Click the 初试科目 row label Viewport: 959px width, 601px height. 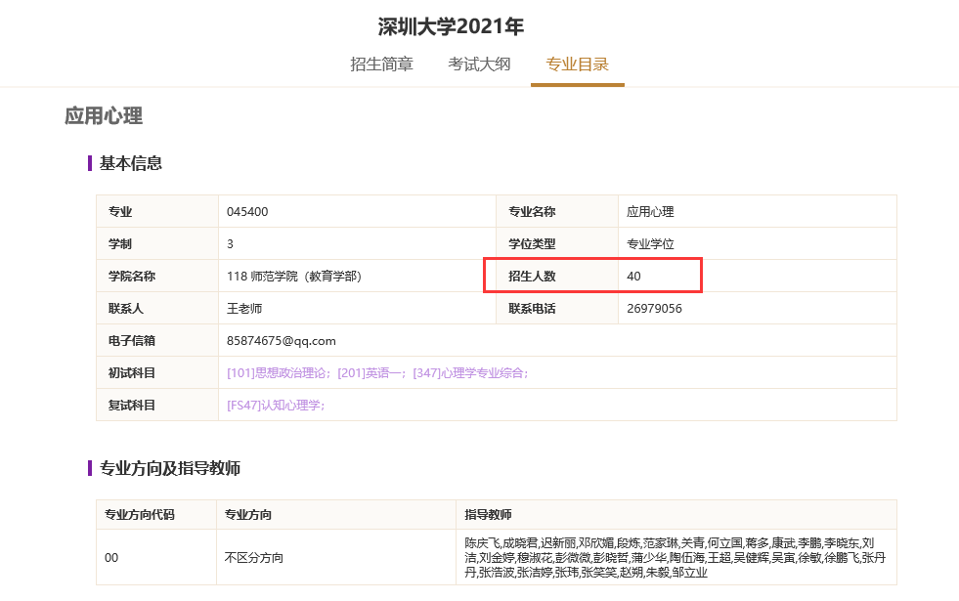[x=132, y=373]
